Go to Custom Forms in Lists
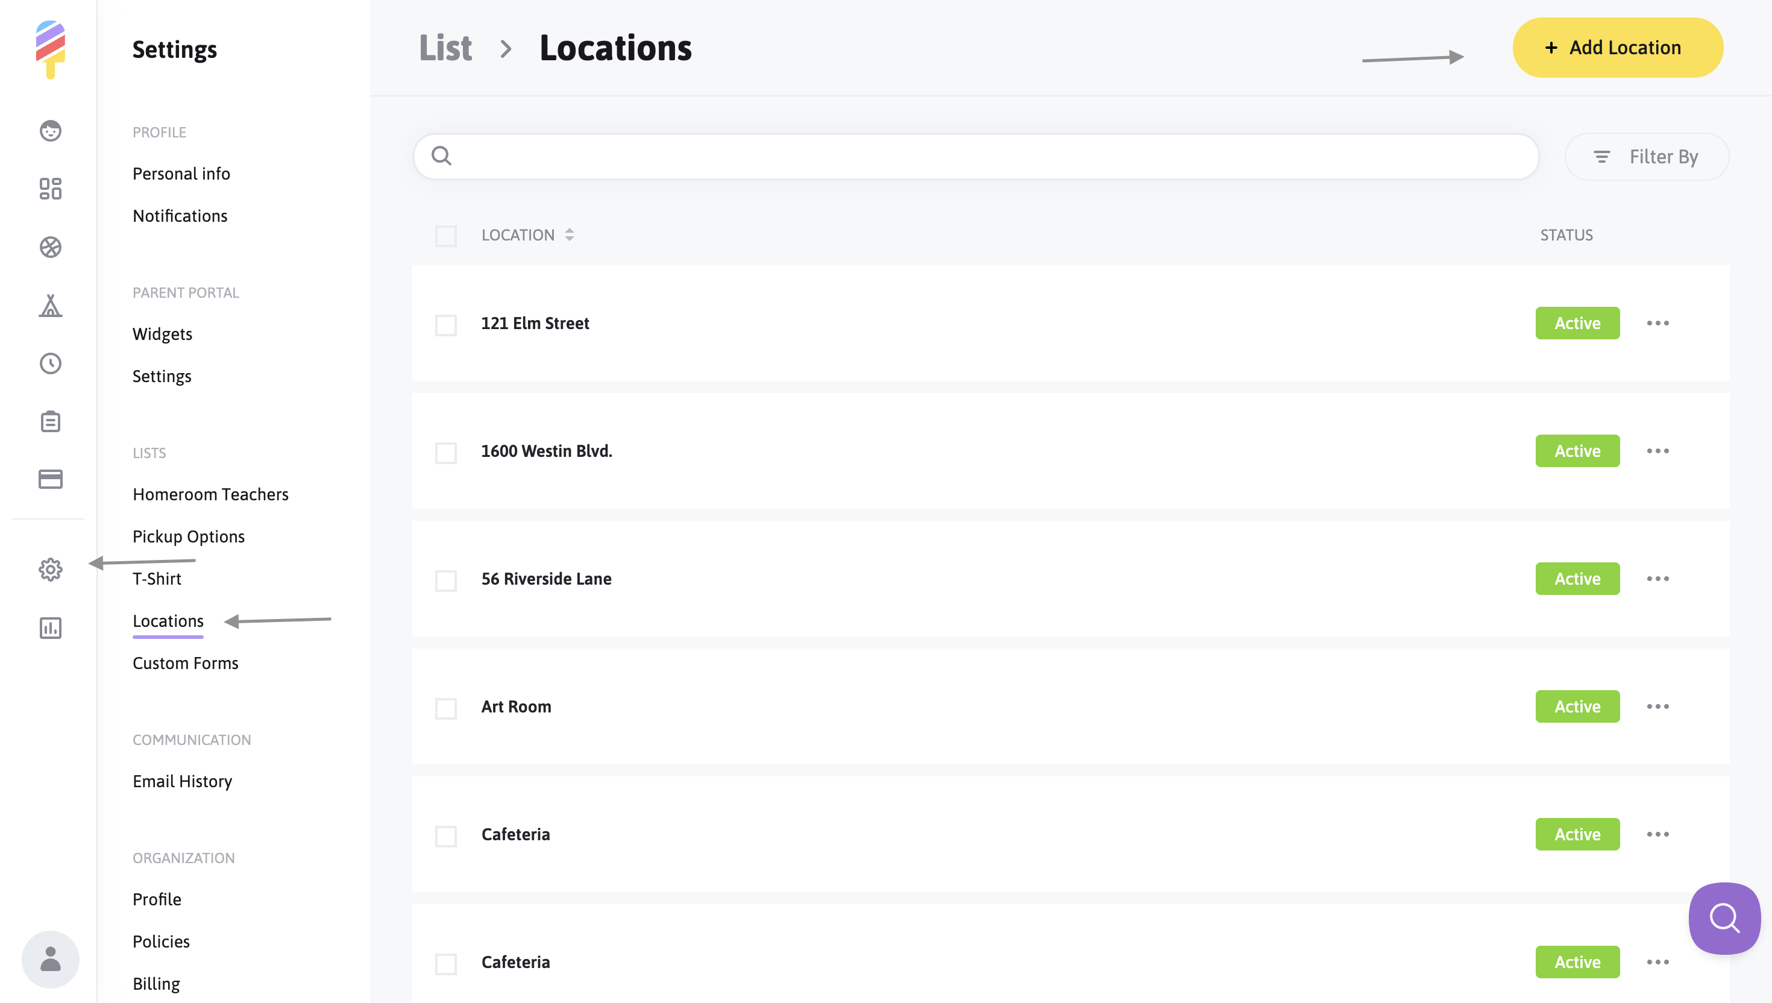This screenshot has height=1003, width=1772. tap(185, 662)
